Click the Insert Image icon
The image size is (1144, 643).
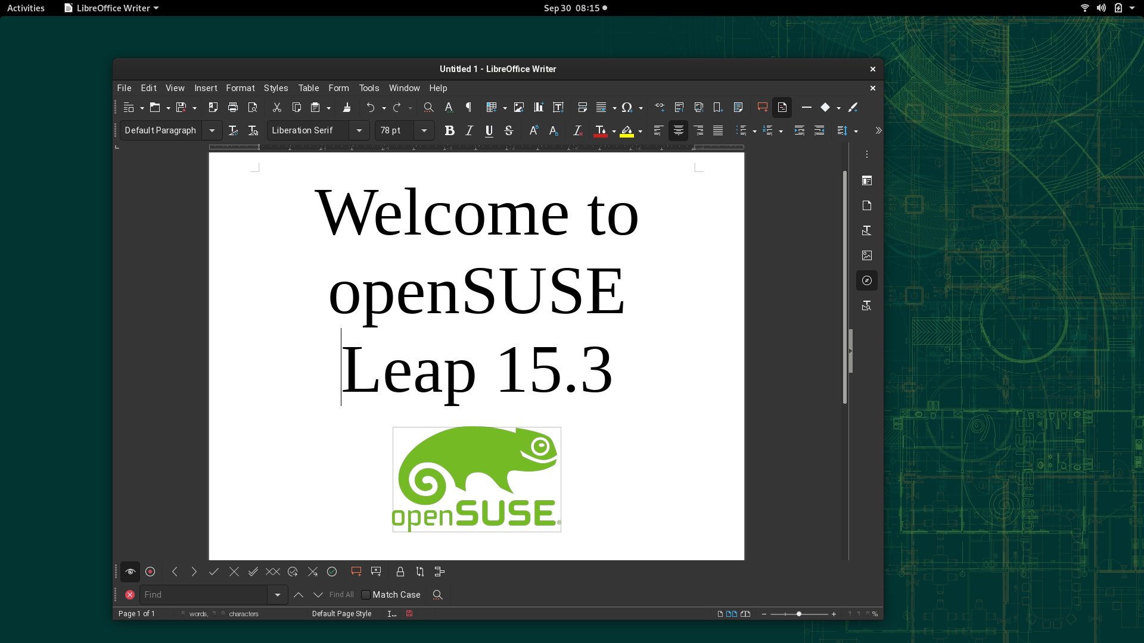click(x=519, y=107)
